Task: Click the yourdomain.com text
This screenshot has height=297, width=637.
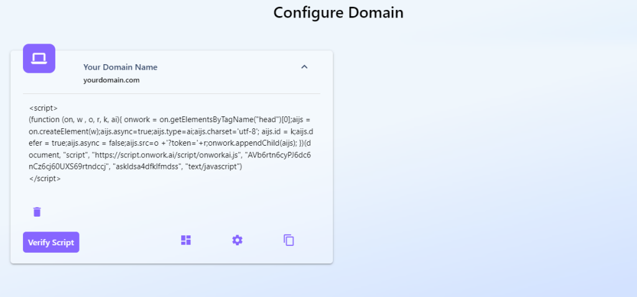Action: click(x=111, y=80)
